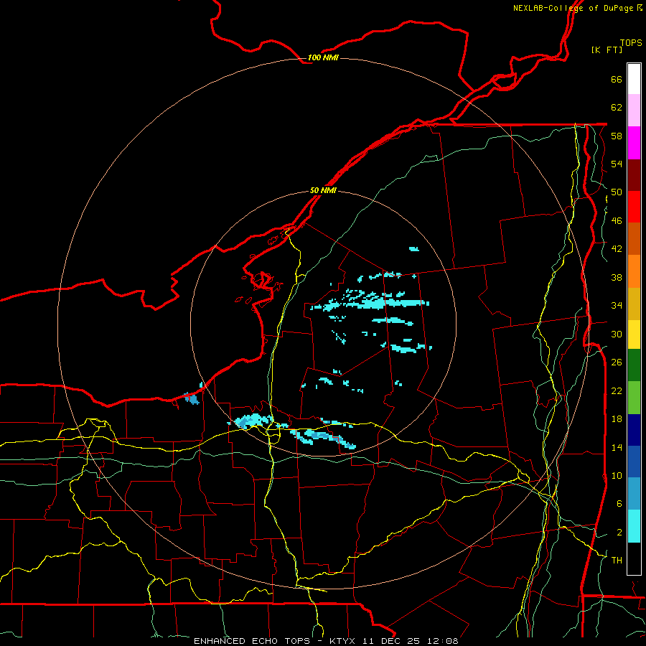
Task: Click the TH threshold legend label
Action: [617, 561]
